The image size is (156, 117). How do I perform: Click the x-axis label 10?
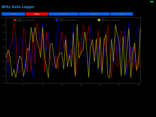pyautogui.click(x=23, y=85)
